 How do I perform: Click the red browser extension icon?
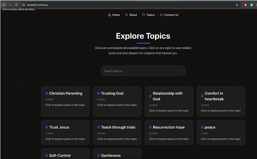click(x=246, y=5)
